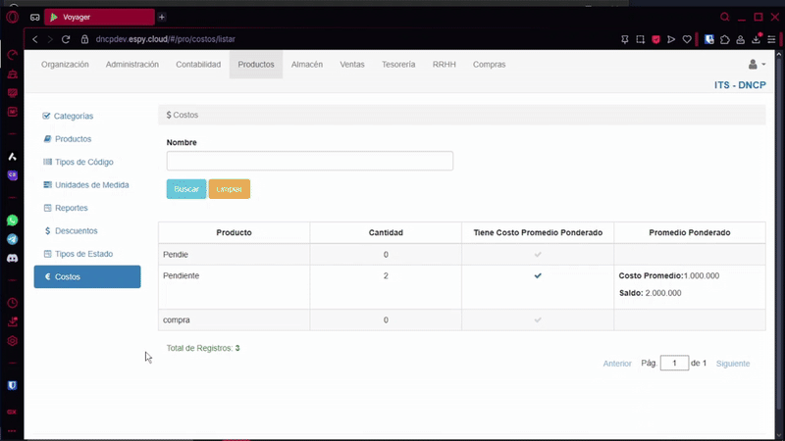This screenshot has height=441, width=785.
Task: Go to the Siguiente page link
Action: point(732,364)
